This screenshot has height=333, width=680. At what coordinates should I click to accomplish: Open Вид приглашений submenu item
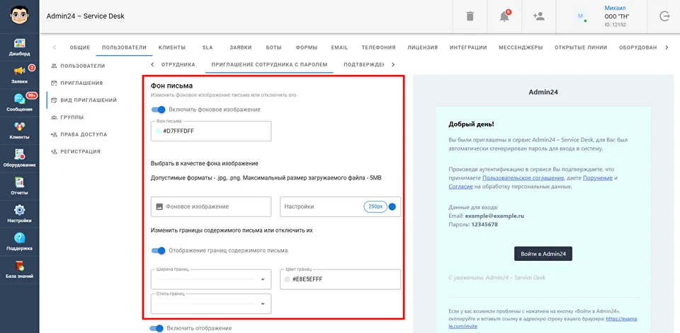click(x=89, y=100)
